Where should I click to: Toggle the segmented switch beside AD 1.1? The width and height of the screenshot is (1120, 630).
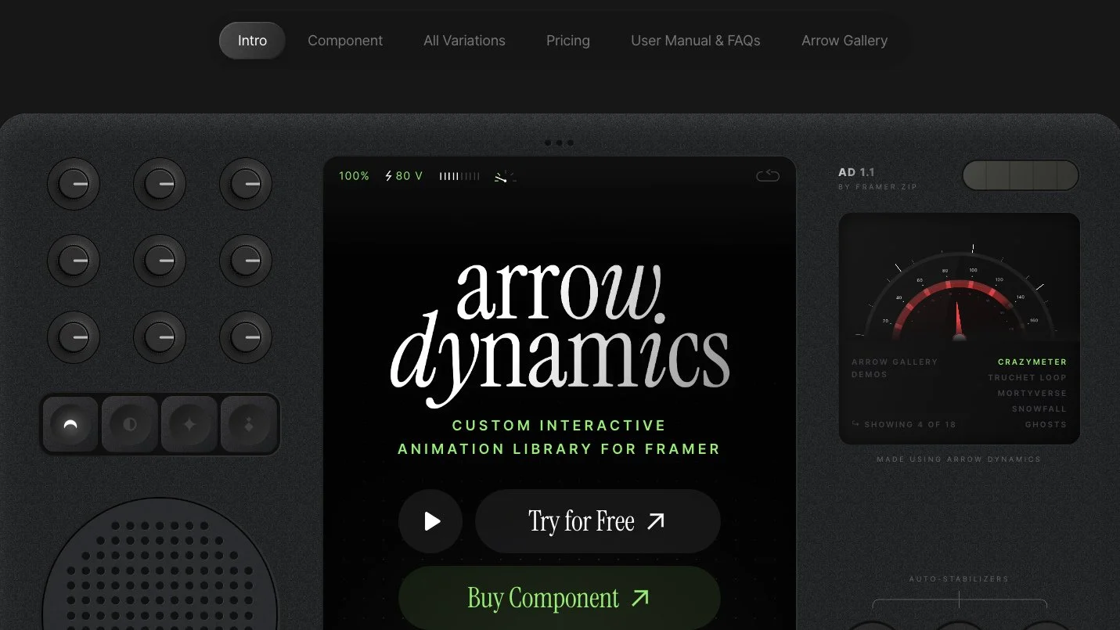(1020, 175)
